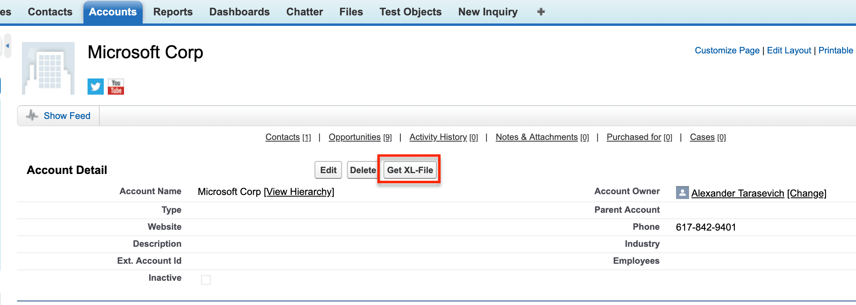Click the Type field label
The image size is (856, 305).
click(171, 210)
